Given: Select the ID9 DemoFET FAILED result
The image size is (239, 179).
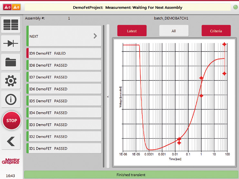Looking at the screenshot, I should point(64,53).
